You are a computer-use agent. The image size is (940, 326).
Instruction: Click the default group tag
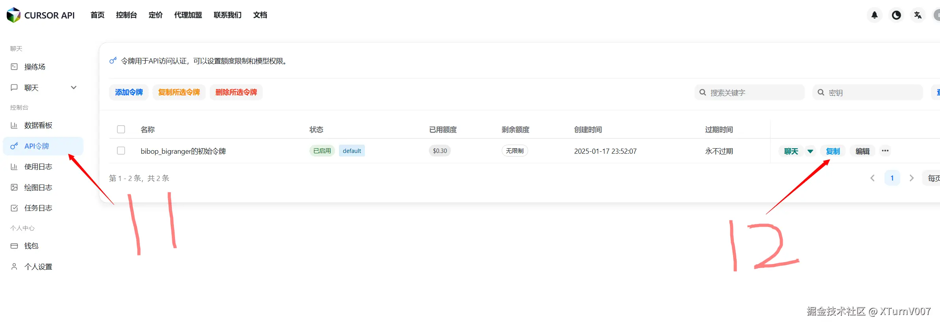(x=352, y=151)
